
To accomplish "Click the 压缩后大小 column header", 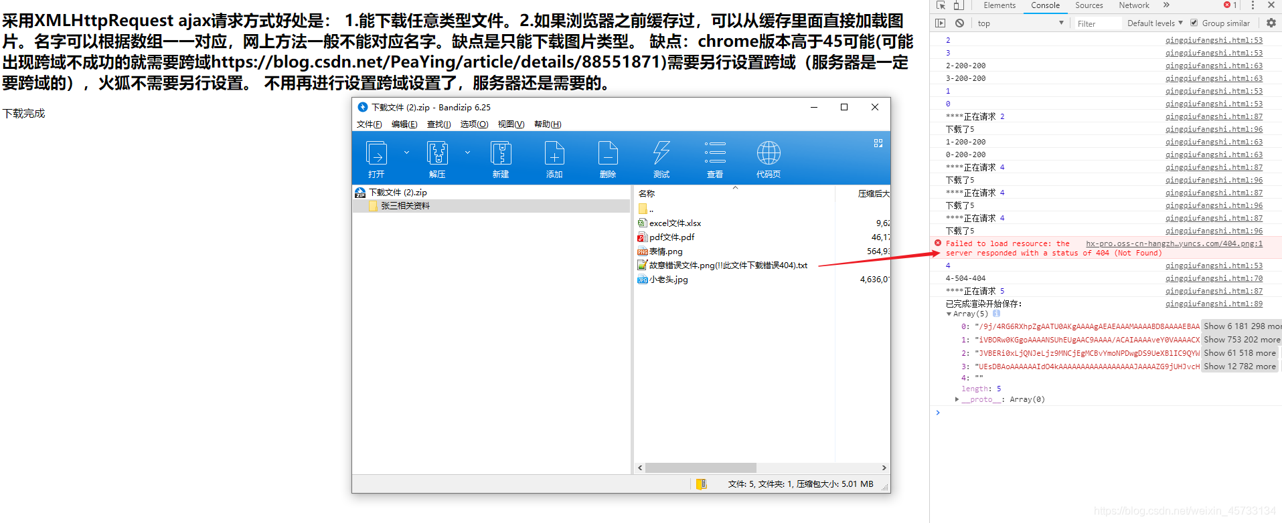I will click(x=874, y=194).
